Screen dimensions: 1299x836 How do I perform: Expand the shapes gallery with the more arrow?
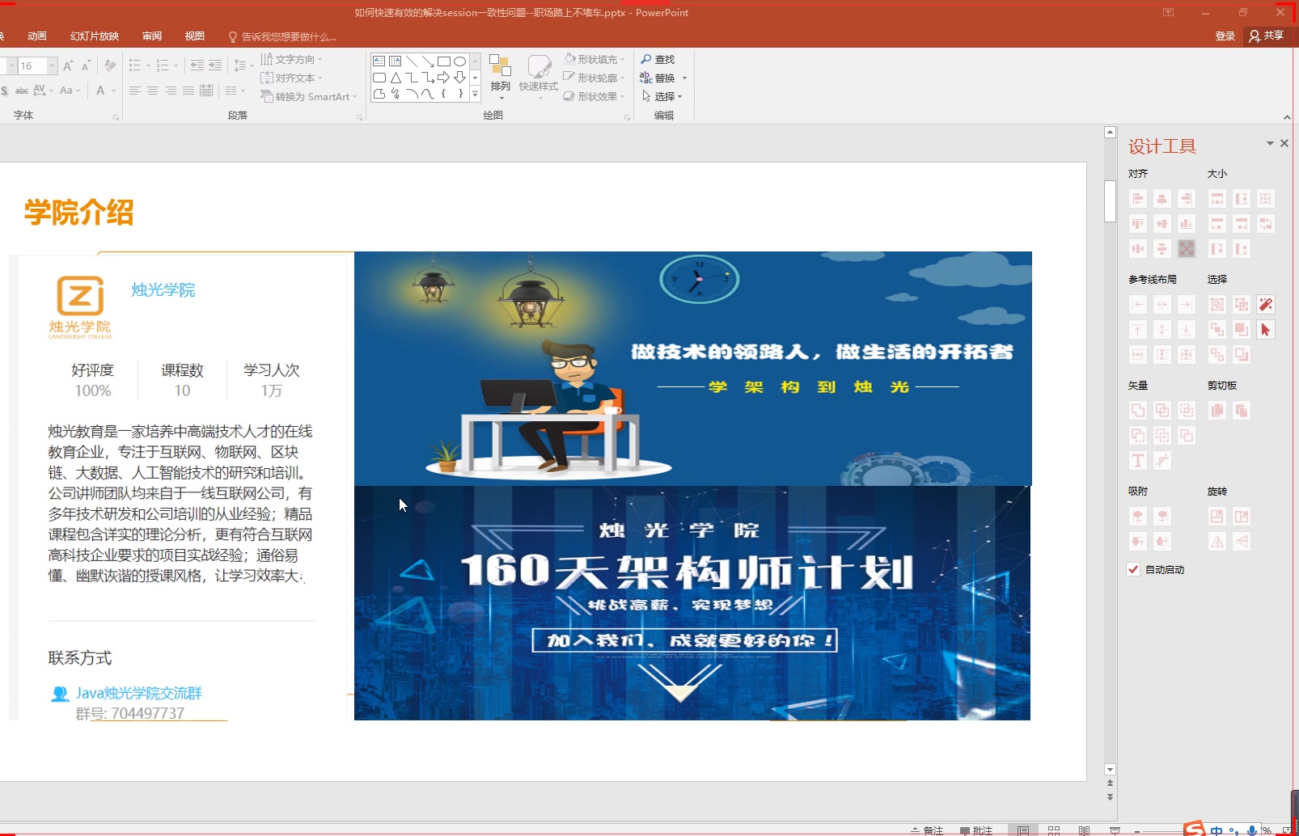tap(476, 94)
